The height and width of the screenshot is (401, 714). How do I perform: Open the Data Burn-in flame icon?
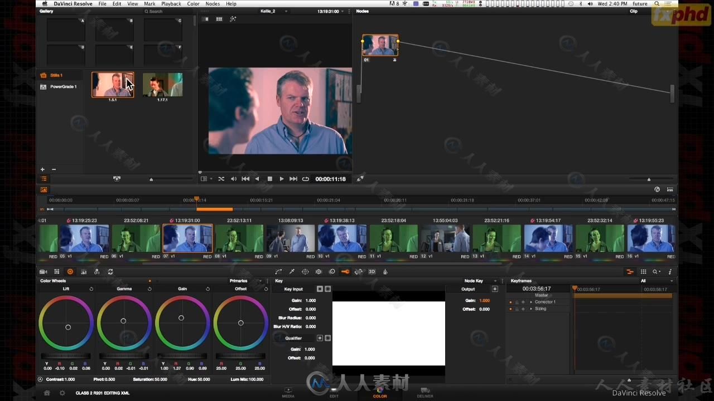coord(385,272)
